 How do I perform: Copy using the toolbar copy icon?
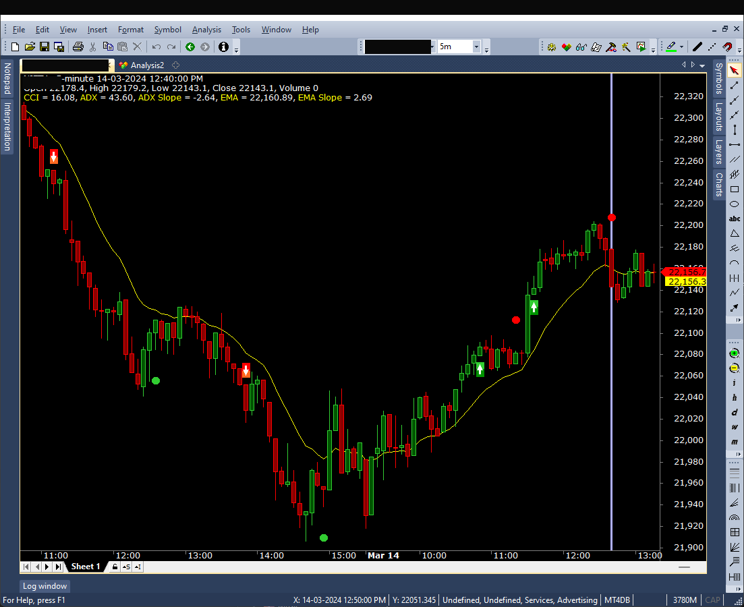[x=108, y=47]
